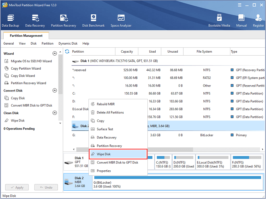Sort by Used column header
The height and width of the screenshot is (199, 266).
pyautogui.click(x=150, y=52)
